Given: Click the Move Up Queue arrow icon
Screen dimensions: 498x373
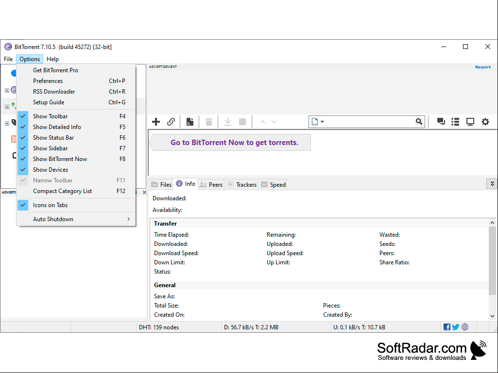Looking at the screenshot, I should (x=263, y=122).
